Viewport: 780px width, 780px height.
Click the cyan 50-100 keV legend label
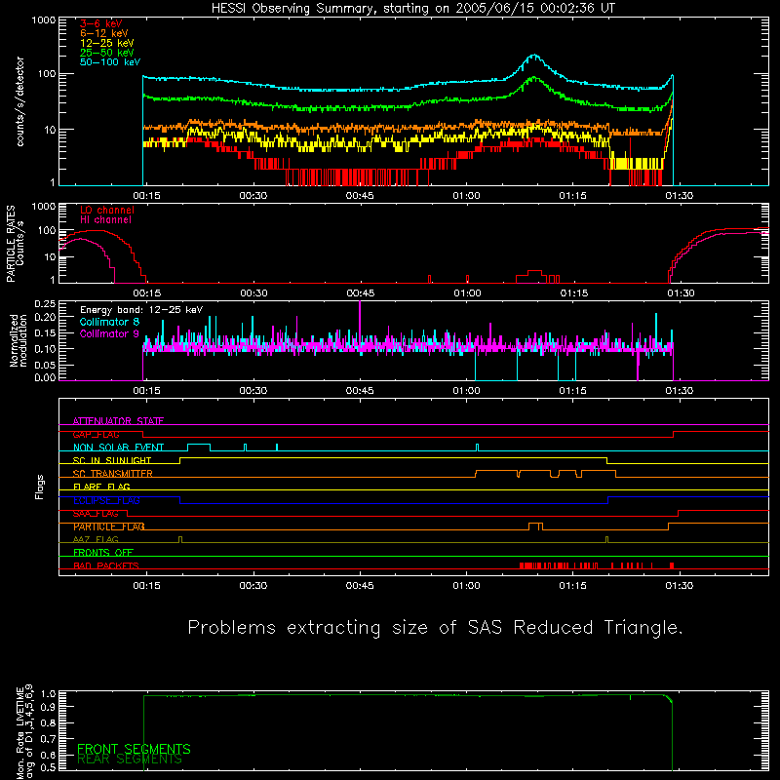[110, 62]
